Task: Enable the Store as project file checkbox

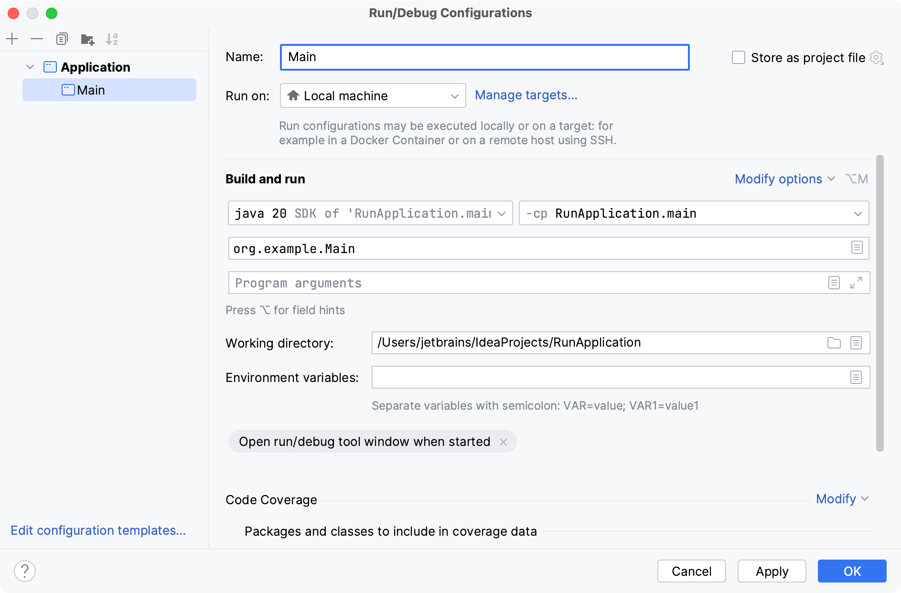Action: coord(739,57)
